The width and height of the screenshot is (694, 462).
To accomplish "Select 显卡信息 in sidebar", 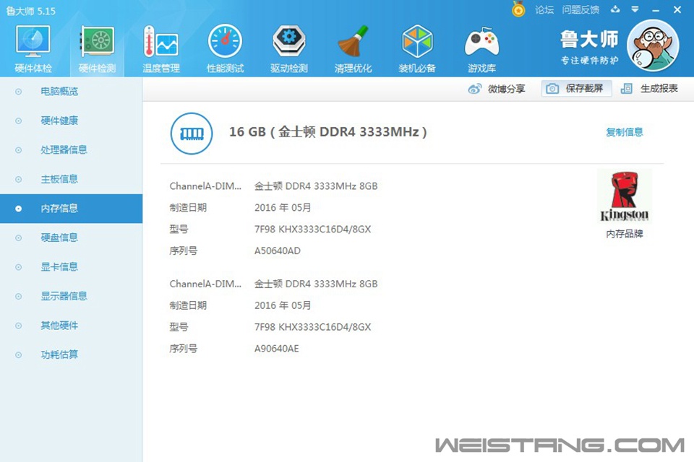I will click(72, 266).
